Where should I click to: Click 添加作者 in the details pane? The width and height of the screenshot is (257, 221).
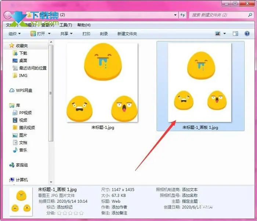119,207
